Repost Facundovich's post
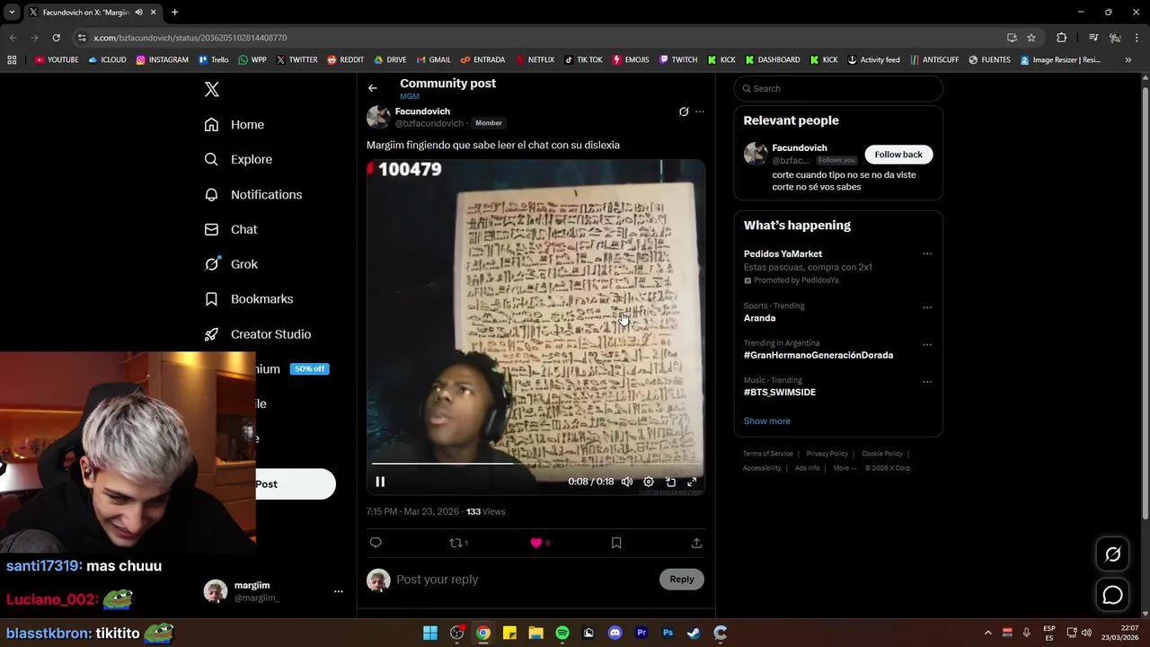Screen dimensions: 1150x647 pos(458,543)
